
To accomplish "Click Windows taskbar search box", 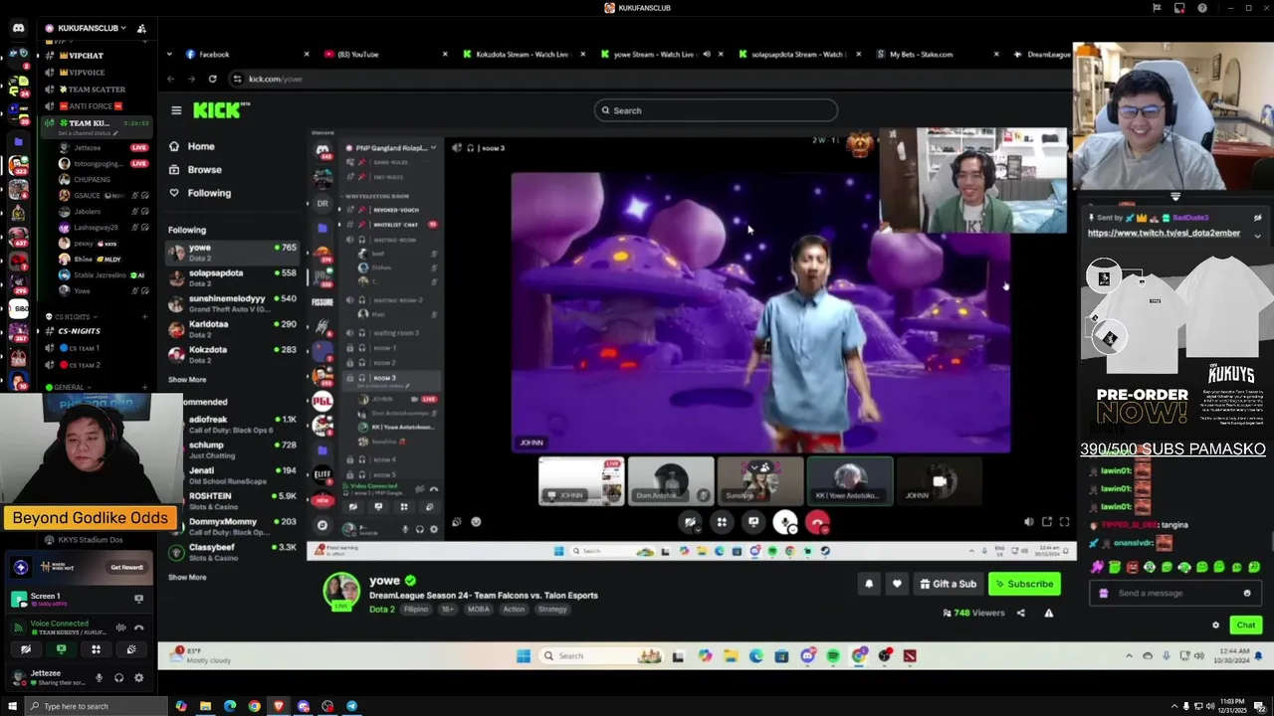I will 98,706.
